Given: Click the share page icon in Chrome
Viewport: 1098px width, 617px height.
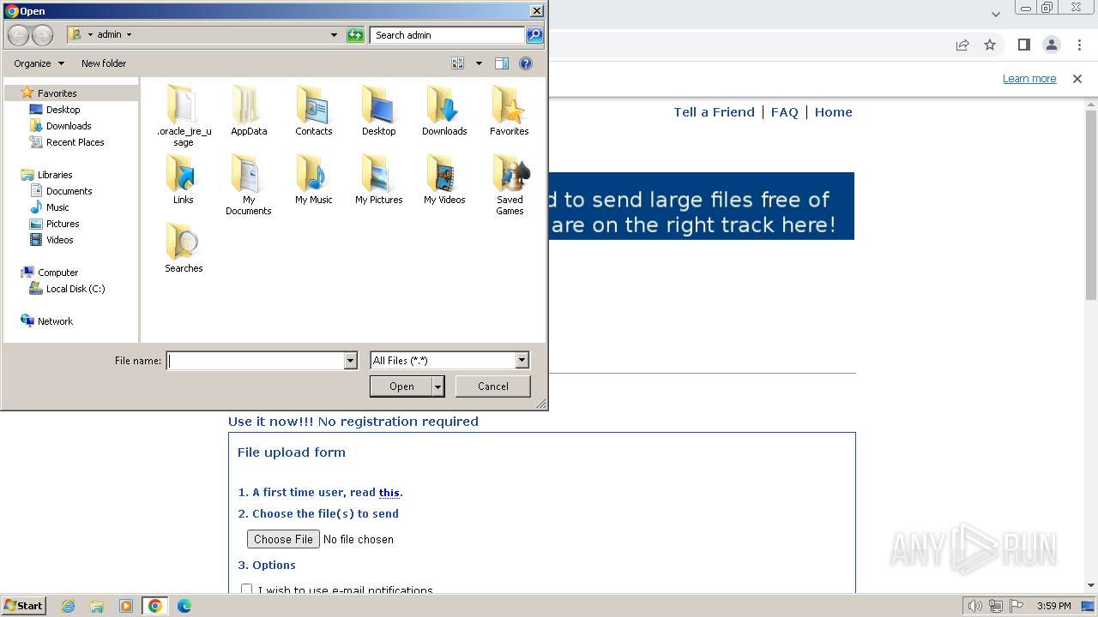Looking at the screenshot, I should (x=962, y=45).
